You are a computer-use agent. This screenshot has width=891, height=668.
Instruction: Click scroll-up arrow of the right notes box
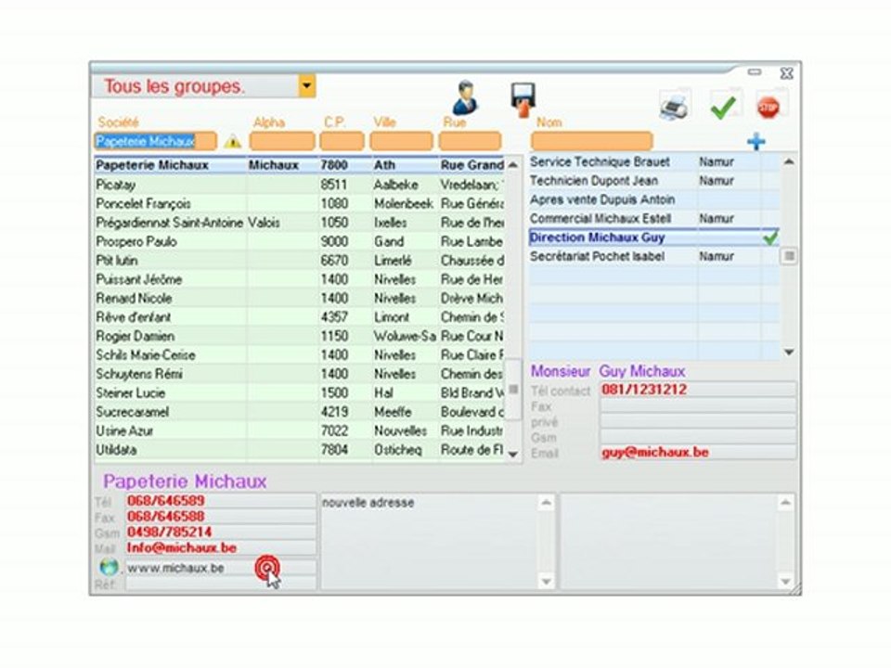pos(785,503)
